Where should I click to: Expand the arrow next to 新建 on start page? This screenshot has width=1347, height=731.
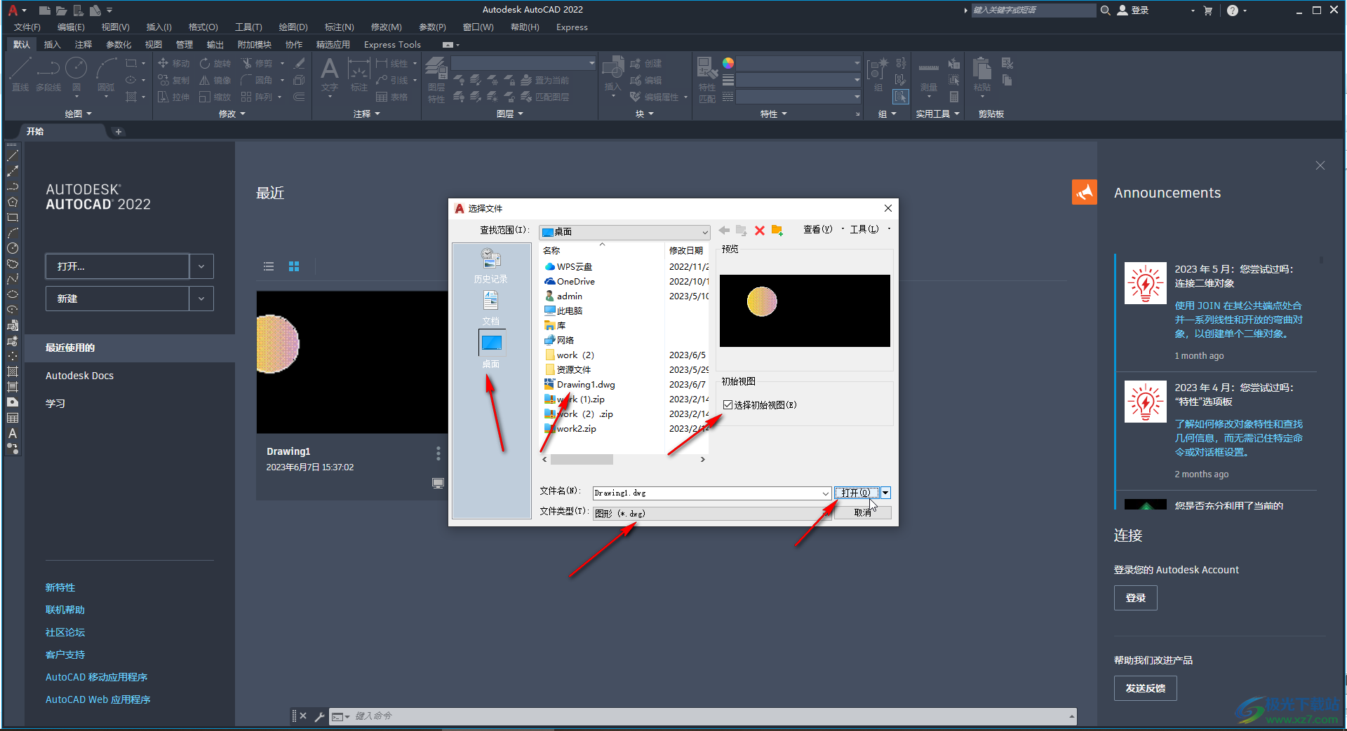coord(201,299)
